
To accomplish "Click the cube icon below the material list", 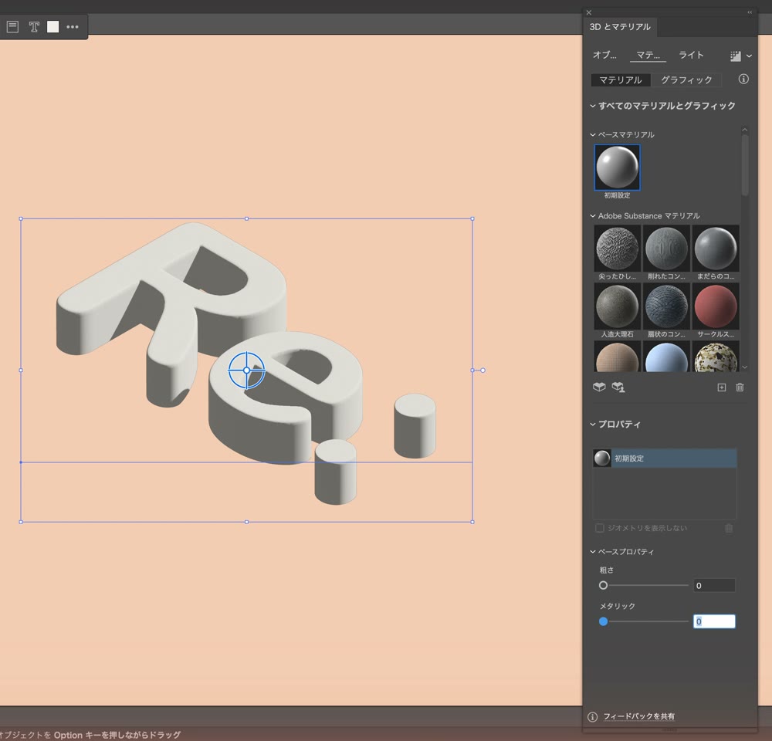I will tap(599, 387).
